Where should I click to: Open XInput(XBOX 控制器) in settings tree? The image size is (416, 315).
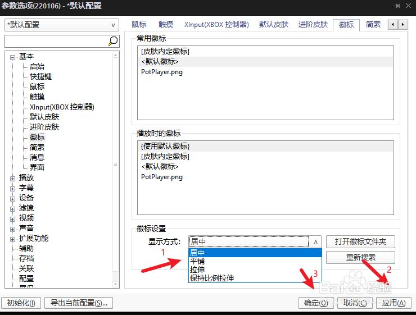[62, 107]
